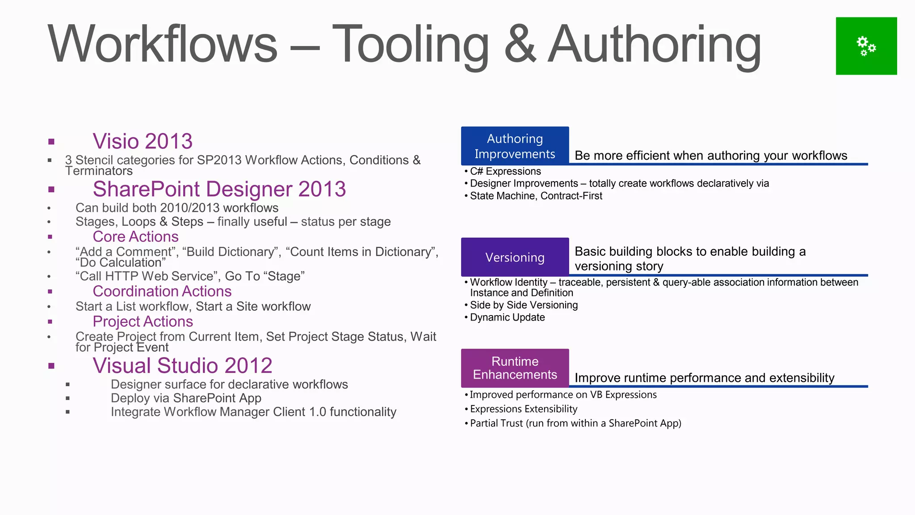Click the Coordination Actions subheading
915x515 pixels.
click(x=162, y=291)
